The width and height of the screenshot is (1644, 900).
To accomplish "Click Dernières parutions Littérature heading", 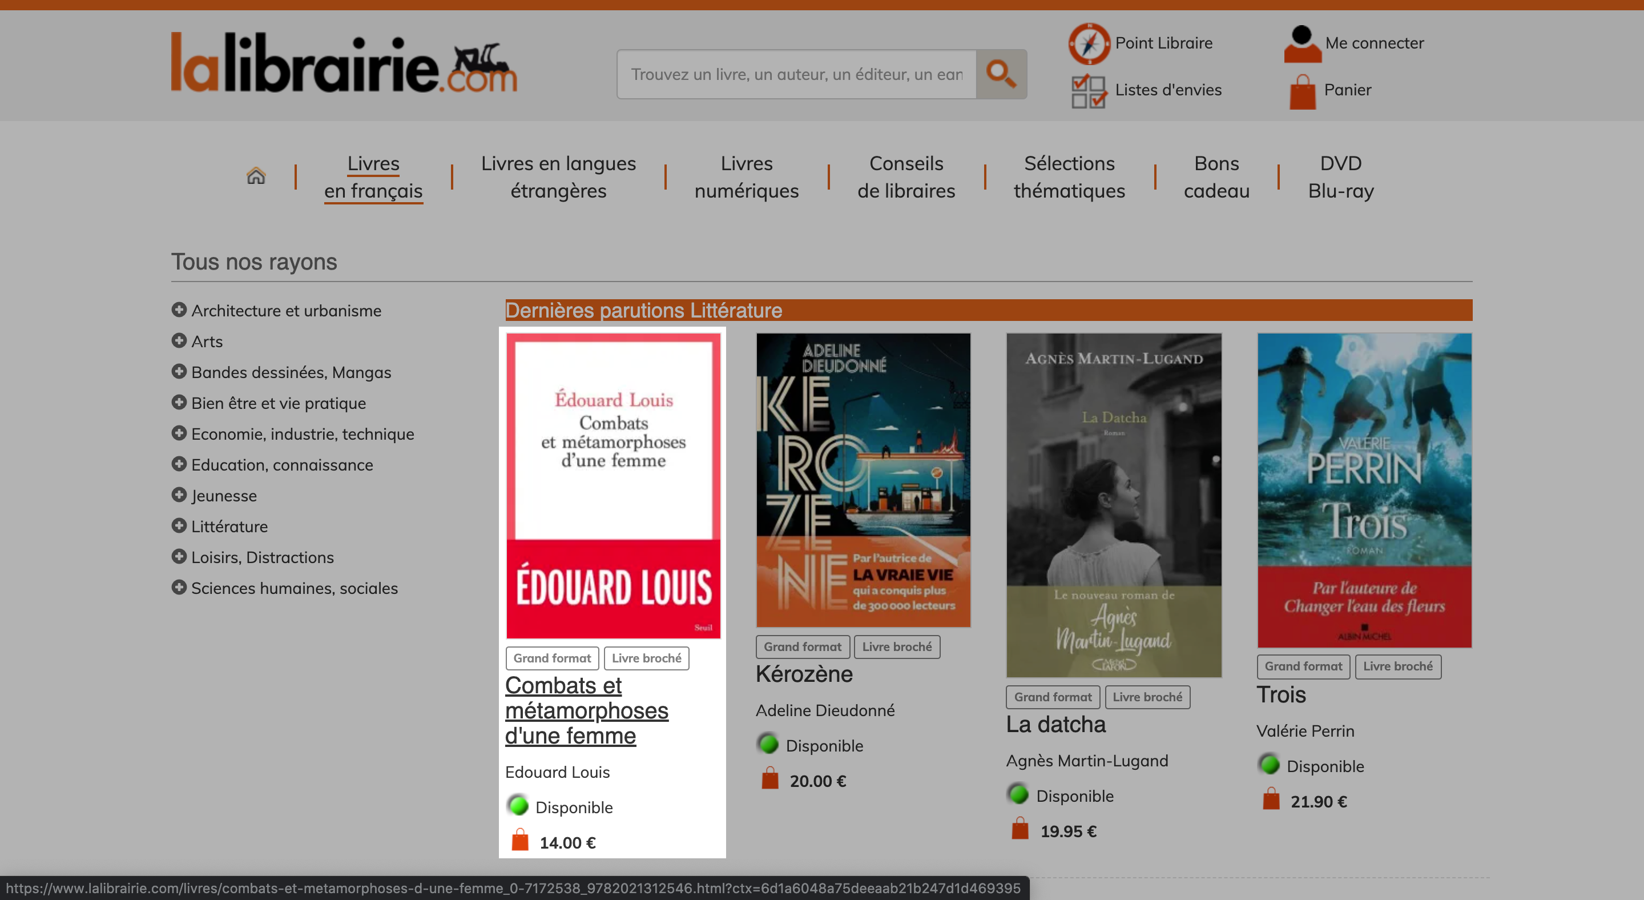I will 643,310.
